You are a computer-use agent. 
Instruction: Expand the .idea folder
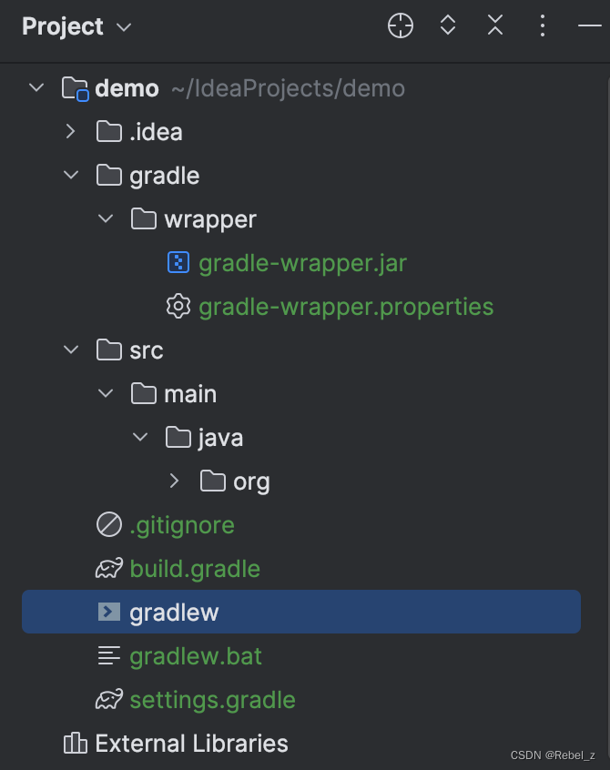coord(70,131)
